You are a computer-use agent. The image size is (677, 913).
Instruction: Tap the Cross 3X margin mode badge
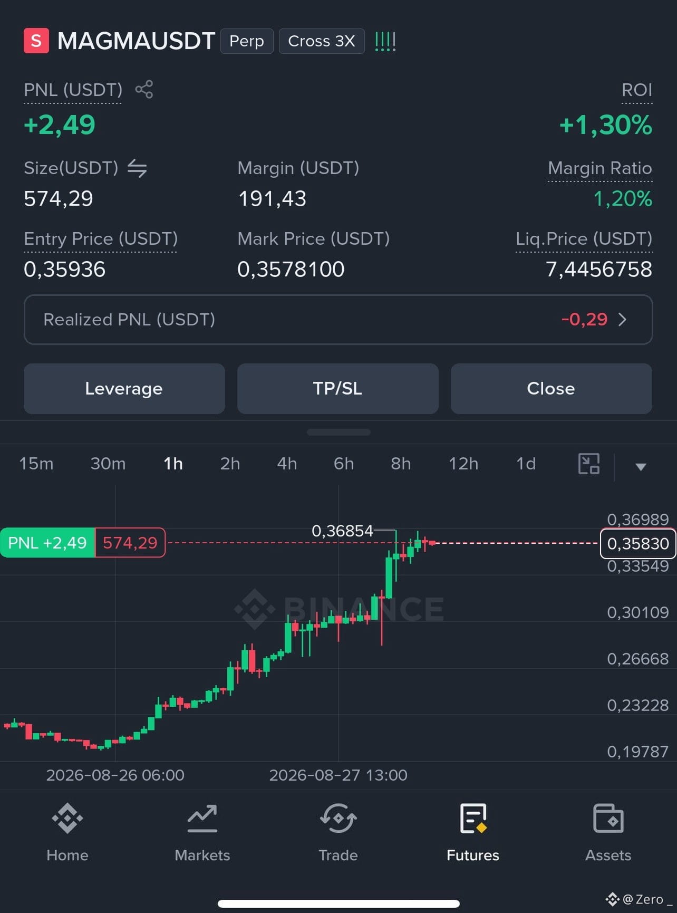(x=322, y=41)
